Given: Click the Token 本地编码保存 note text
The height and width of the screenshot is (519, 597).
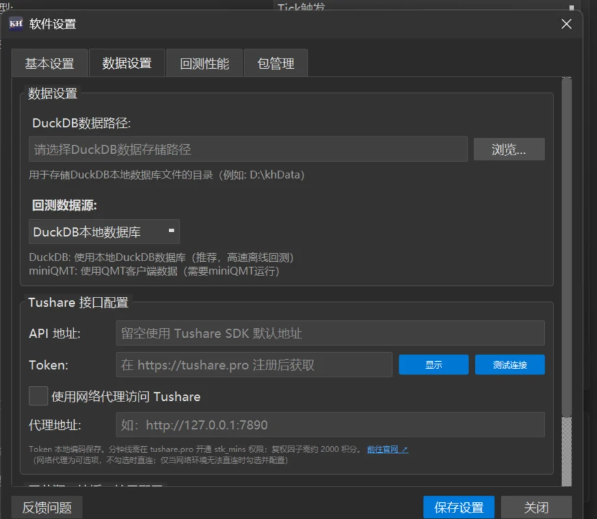Looking at the screenshot, I should click(x=195, y=449).
